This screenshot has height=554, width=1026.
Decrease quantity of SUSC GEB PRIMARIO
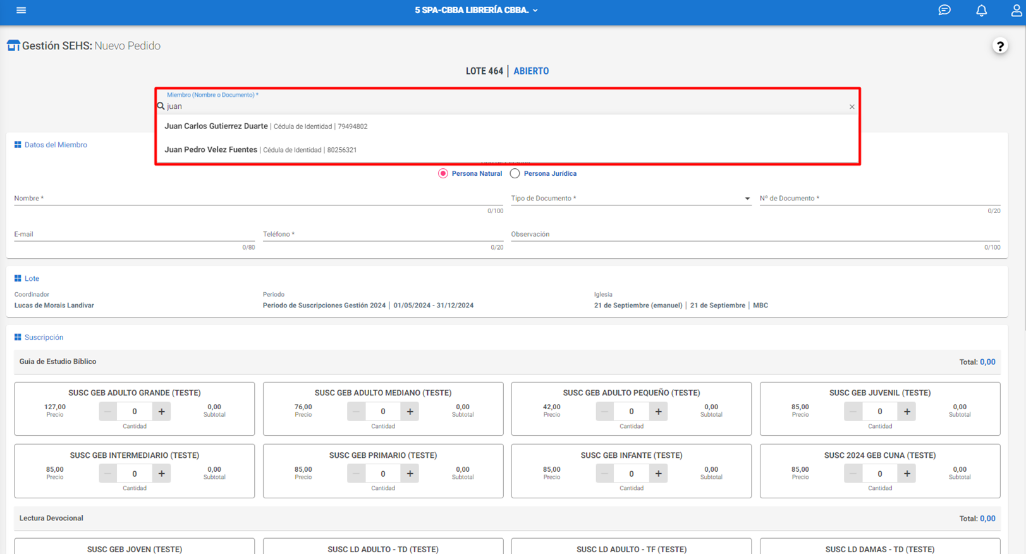[x=356, y=474]
